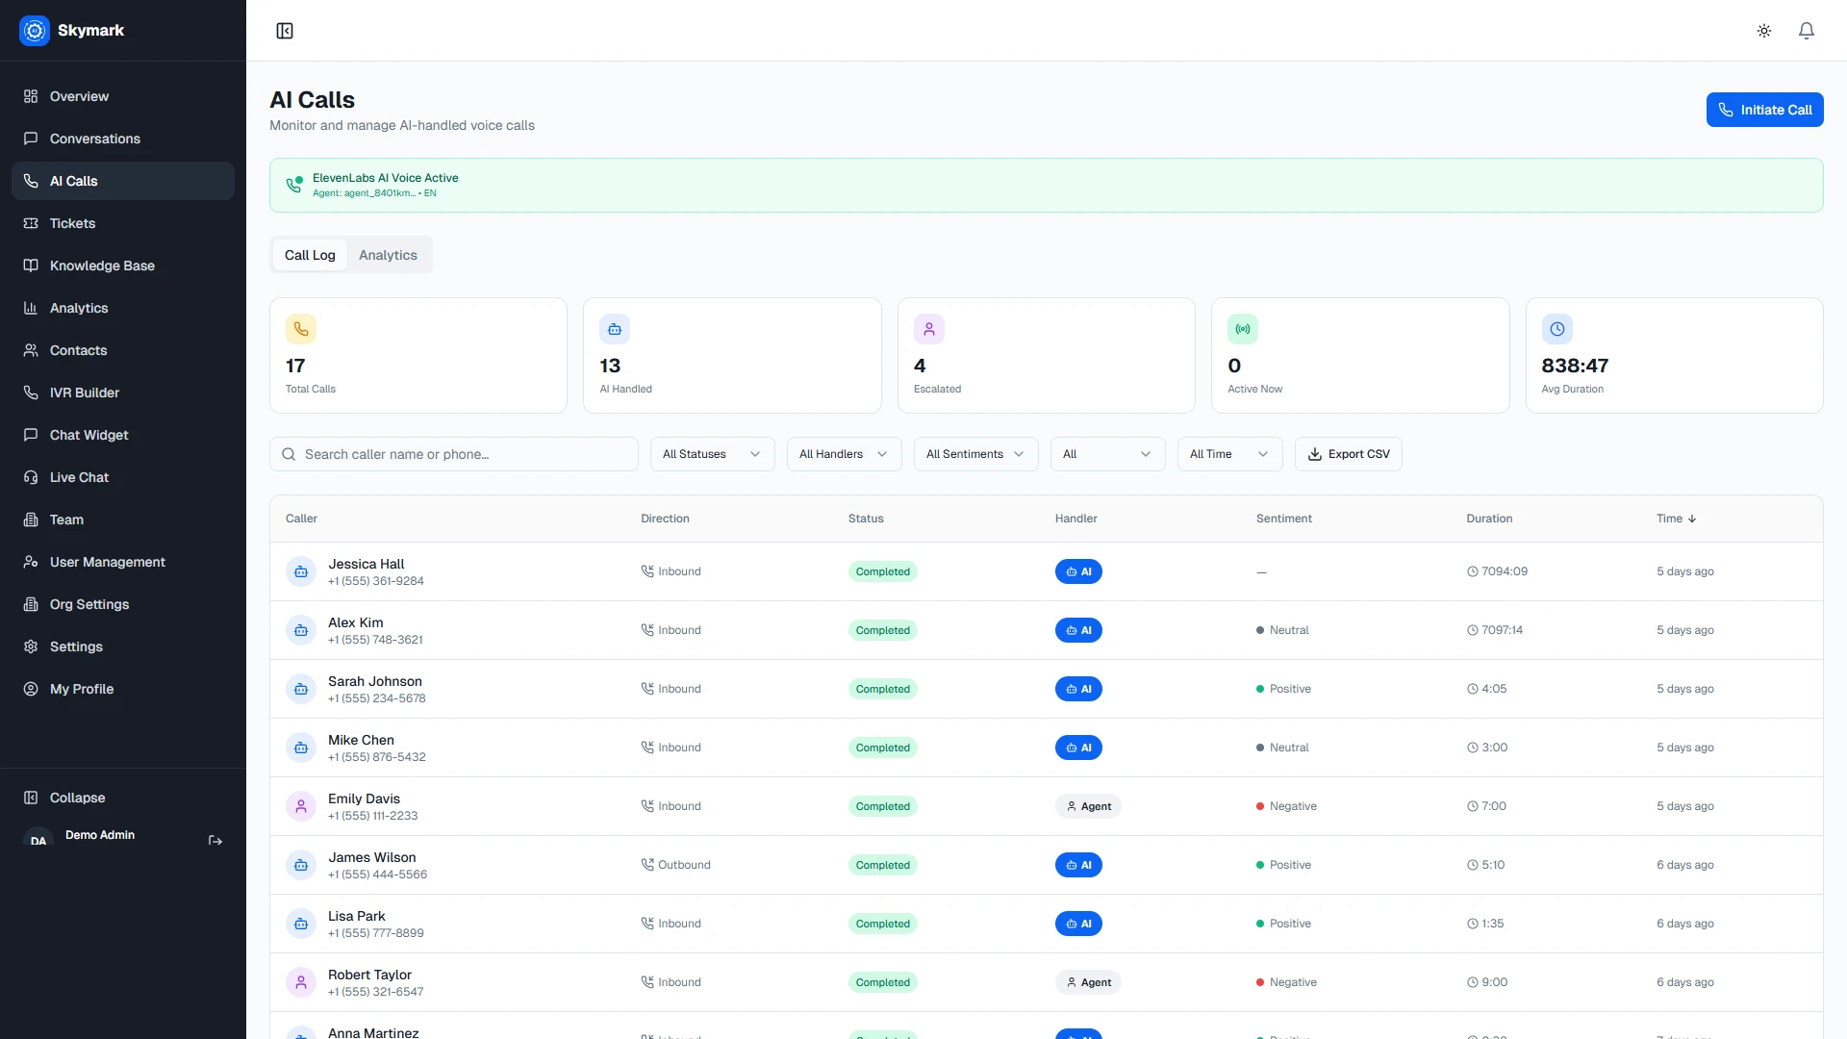Click Negative sentiment for Robert Taylor
1847x1039 pixels.
[1286, 982]
